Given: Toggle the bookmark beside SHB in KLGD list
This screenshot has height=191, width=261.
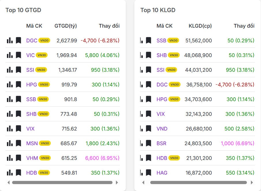Looking at the screenshot, I should tap(149, 55).
